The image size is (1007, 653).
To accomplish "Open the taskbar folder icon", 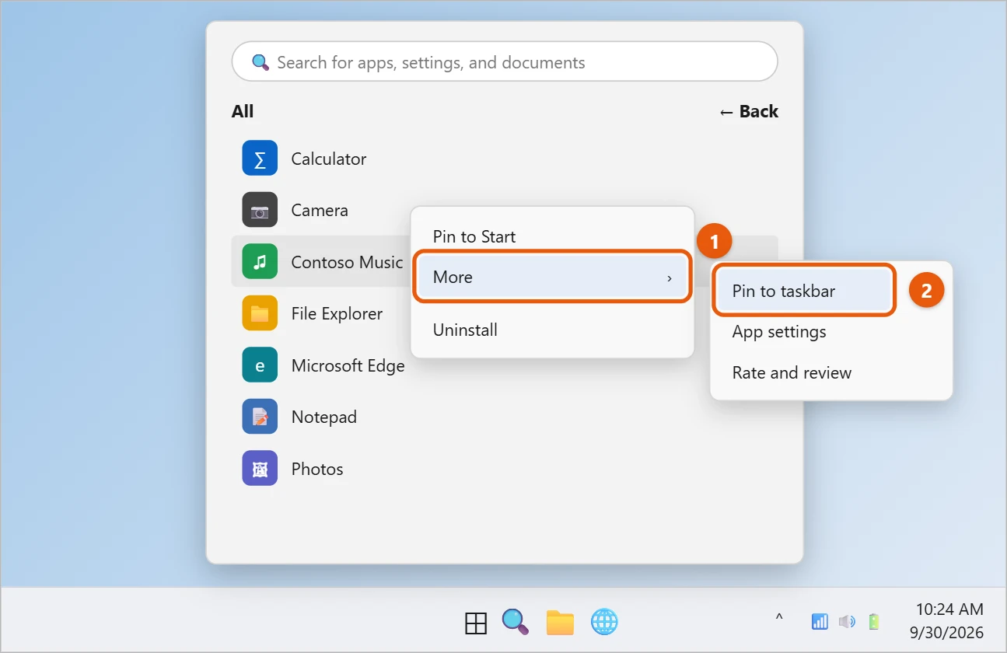I will point(560,622).
